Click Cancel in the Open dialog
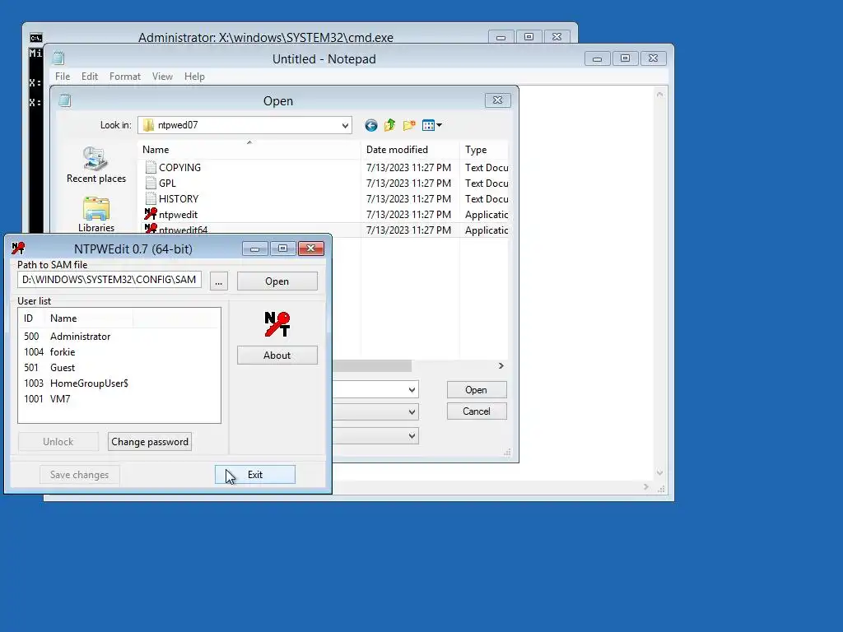 477,411
